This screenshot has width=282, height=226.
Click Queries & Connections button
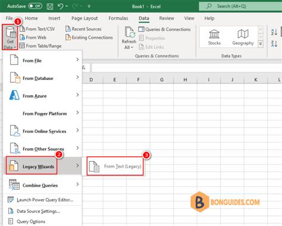coord(164,29)
